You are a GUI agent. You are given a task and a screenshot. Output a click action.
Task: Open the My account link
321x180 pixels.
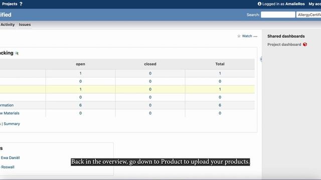[314, 4]
